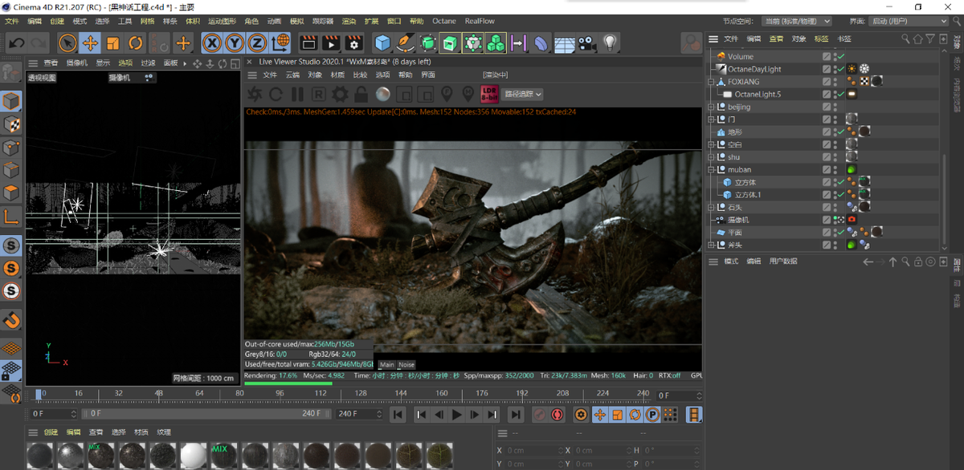Activate the Move tool in top toolbar
This screenshot has width=964, height=470.
coord(90,43)
